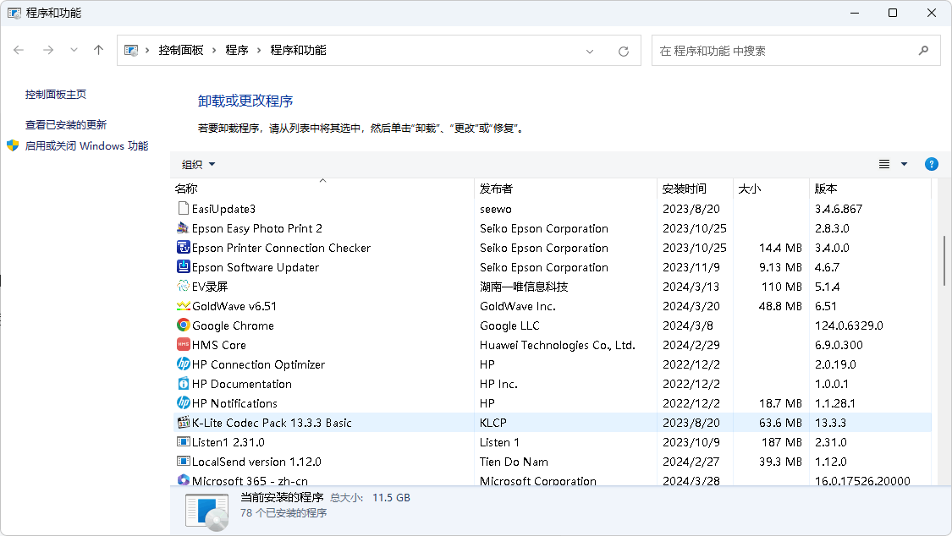Open 启用或关闭 Windows 功能 link
Screen dimensions: 952x536
tap(86, 146)
